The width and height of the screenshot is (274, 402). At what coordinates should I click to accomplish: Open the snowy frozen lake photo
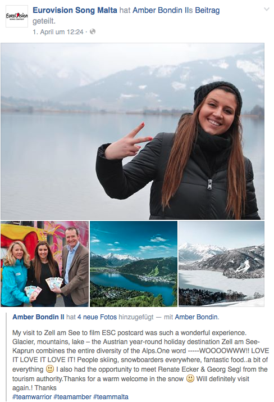click(221, 264)
